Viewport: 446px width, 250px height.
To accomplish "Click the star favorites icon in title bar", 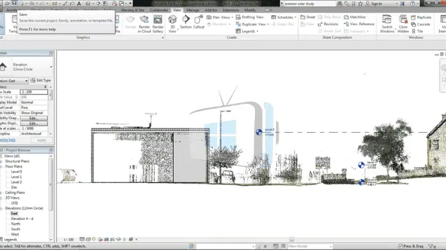I will click(x=360, y=4).
